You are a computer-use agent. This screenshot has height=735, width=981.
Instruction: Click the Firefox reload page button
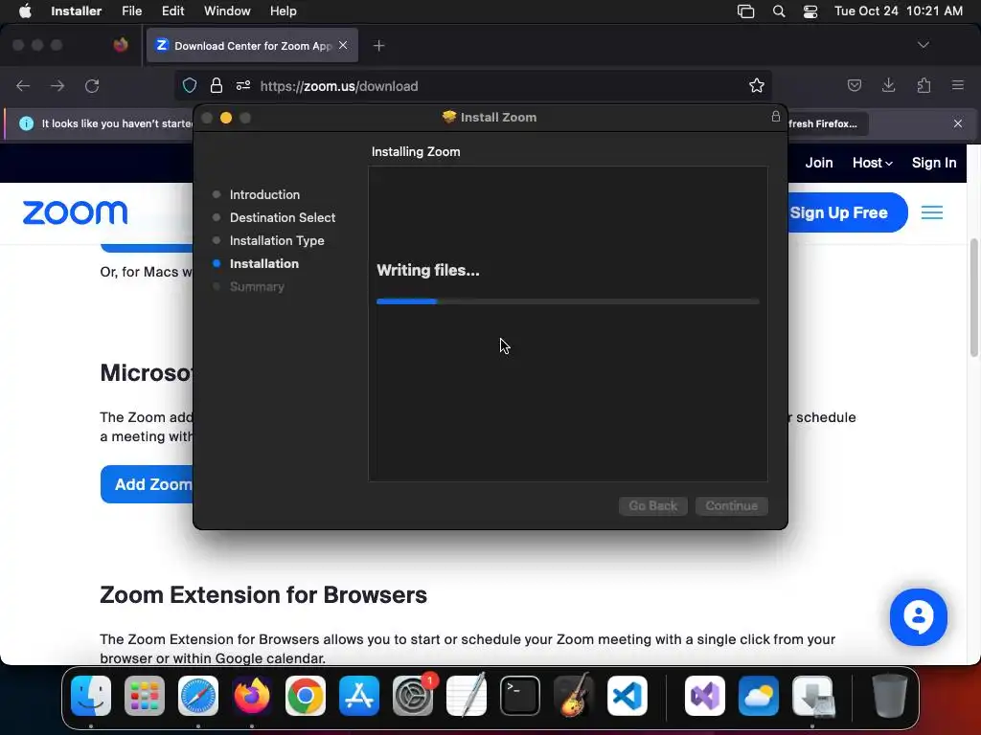coord(92,86)
